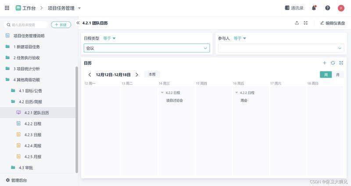Open 通讯录 contacts
Viewport: 351px width, 186px height.
tap(294, 8)
